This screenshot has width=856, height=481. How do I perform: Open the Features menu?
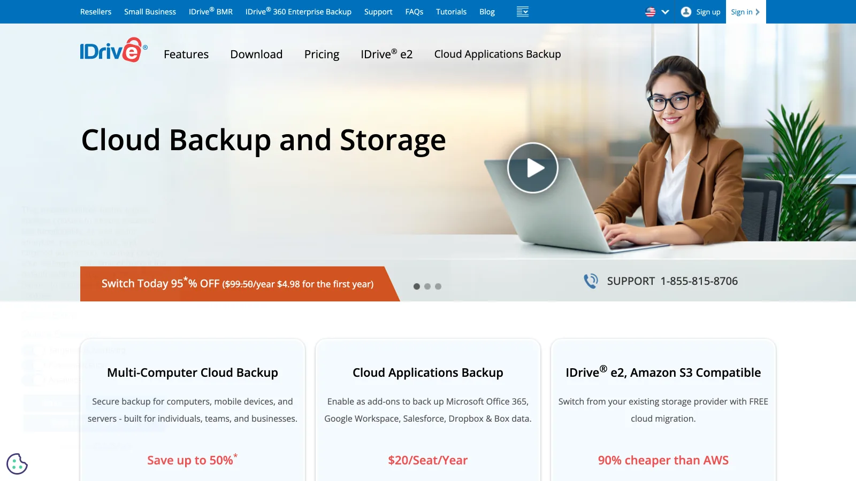coord(186,54)
